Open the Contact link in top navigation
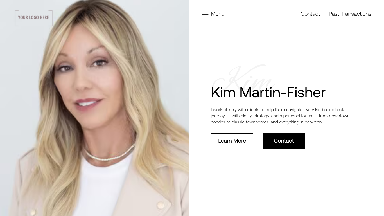 [x=310, y=14]
